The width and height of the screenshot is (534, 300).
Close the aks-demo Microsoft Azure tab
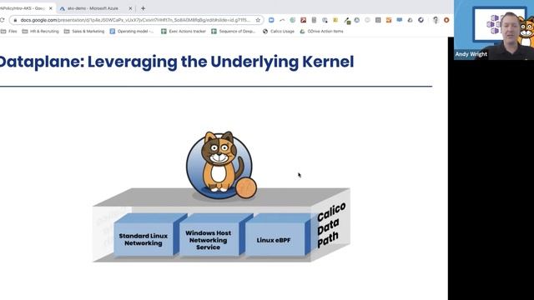tap(130, 8)
